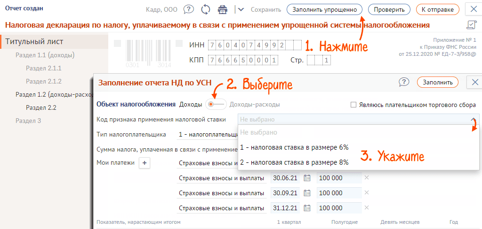Open calendar for date 31.12.21
Viewport: 482px width, 229px height.
pos(307,207)
